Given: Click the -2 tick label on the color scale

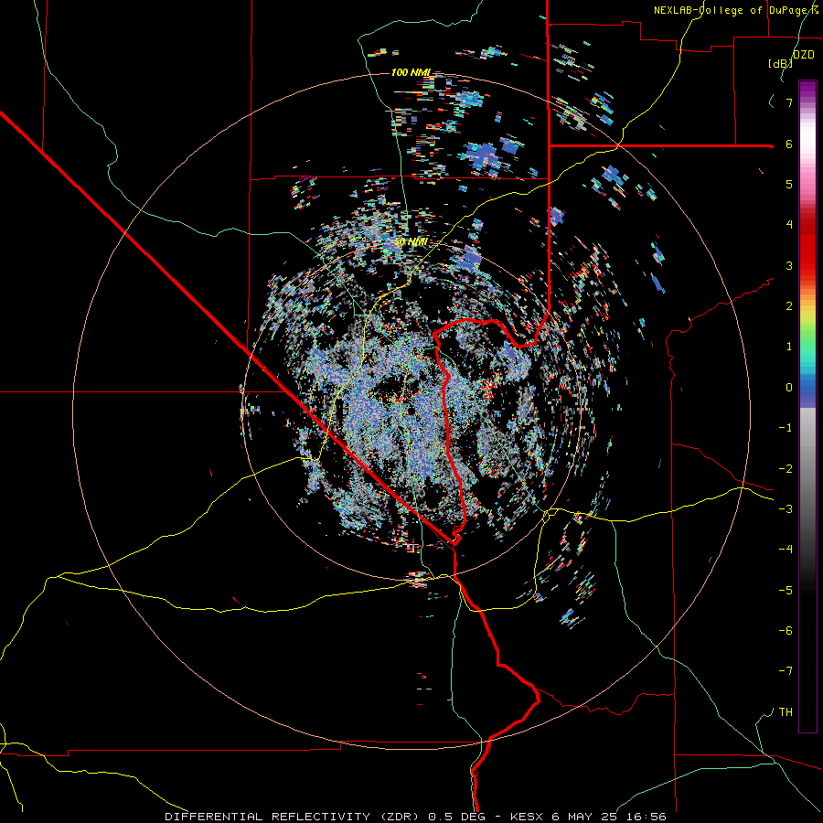Looking at the screenshot, I should [x=786, y=469].
